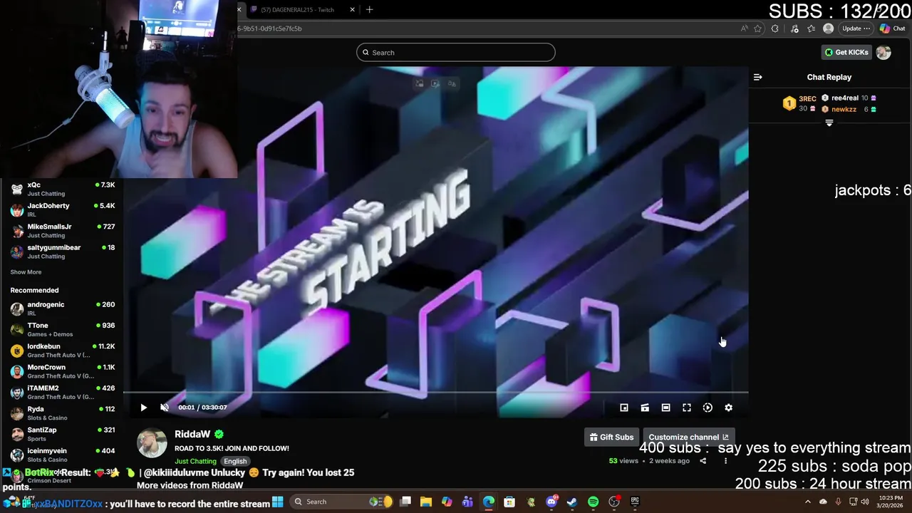
Task: Select the English language tag
Action: 235,461
